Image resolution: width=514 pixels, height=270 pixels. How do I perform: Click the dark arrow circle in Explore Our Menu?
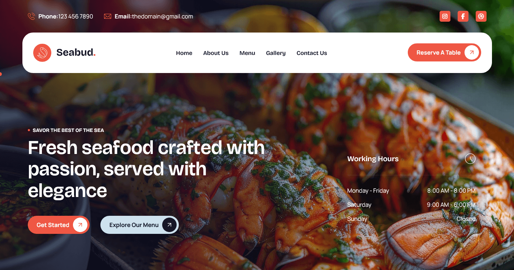[169, 225]
